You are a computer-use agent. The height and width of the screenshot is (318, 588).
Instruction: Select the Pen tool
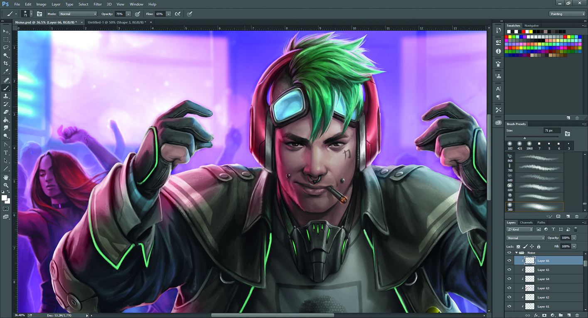tap(6, 145)
